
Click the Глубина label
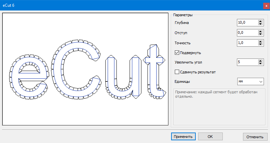pos(182,23)
